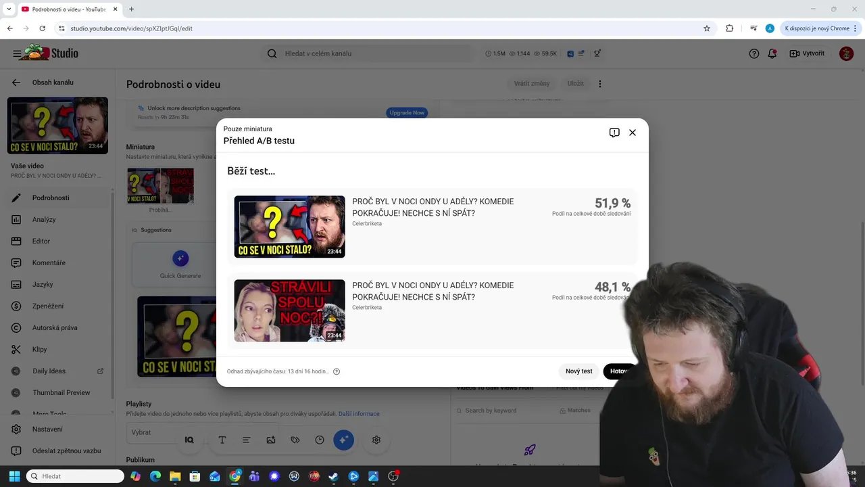Click the Vytvořit create button

pyautogui.click(x=807, y=53)
